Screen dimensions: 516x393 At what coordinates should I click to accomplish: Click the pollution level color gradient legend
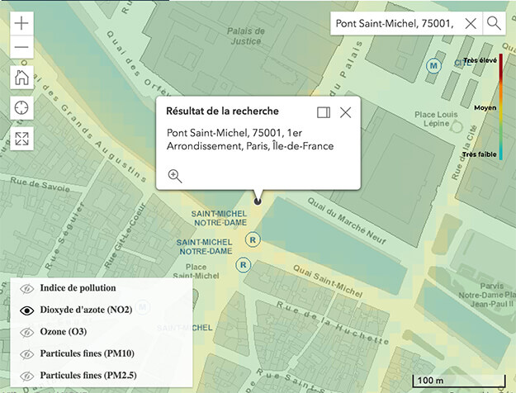pos(500,107)
